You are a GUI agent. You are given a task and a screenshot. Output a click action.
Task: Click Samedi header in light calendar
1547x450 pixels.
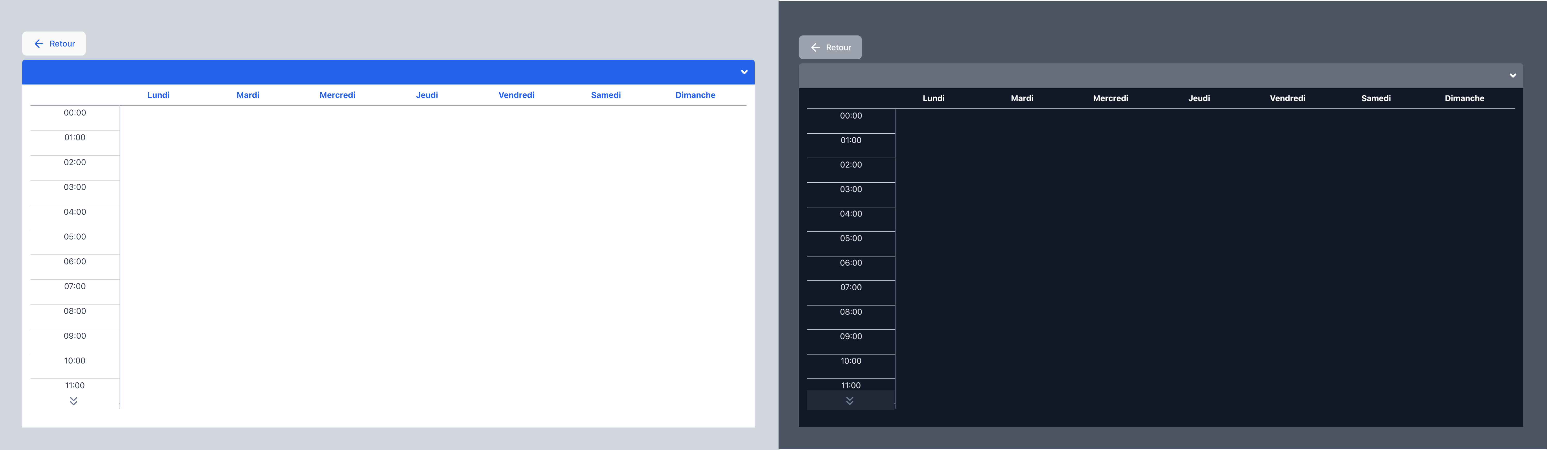[606, 95]
